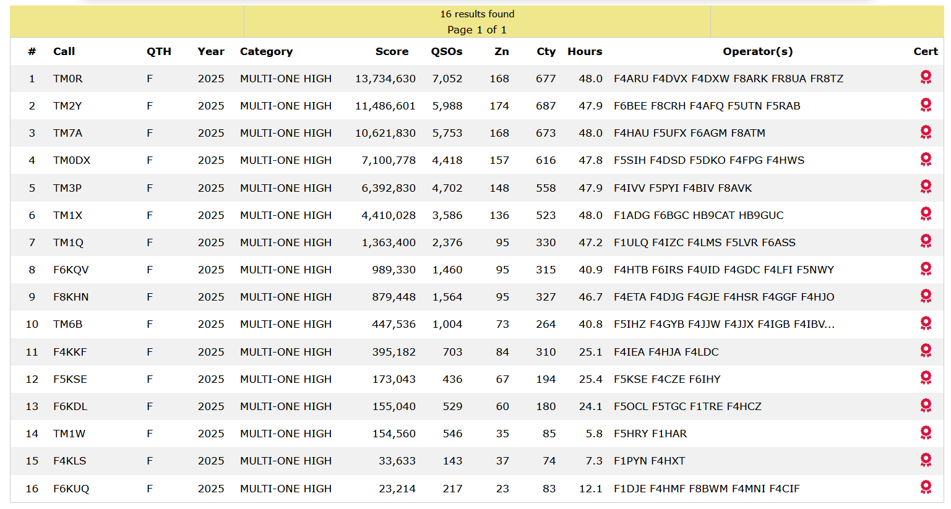Click the TM6B operator list text
The height and width of the screenshot is (509, 951).
(723, 324)
